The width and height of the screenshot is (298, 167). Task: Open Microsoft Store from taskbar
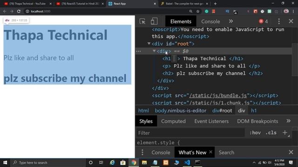[123, 162]
